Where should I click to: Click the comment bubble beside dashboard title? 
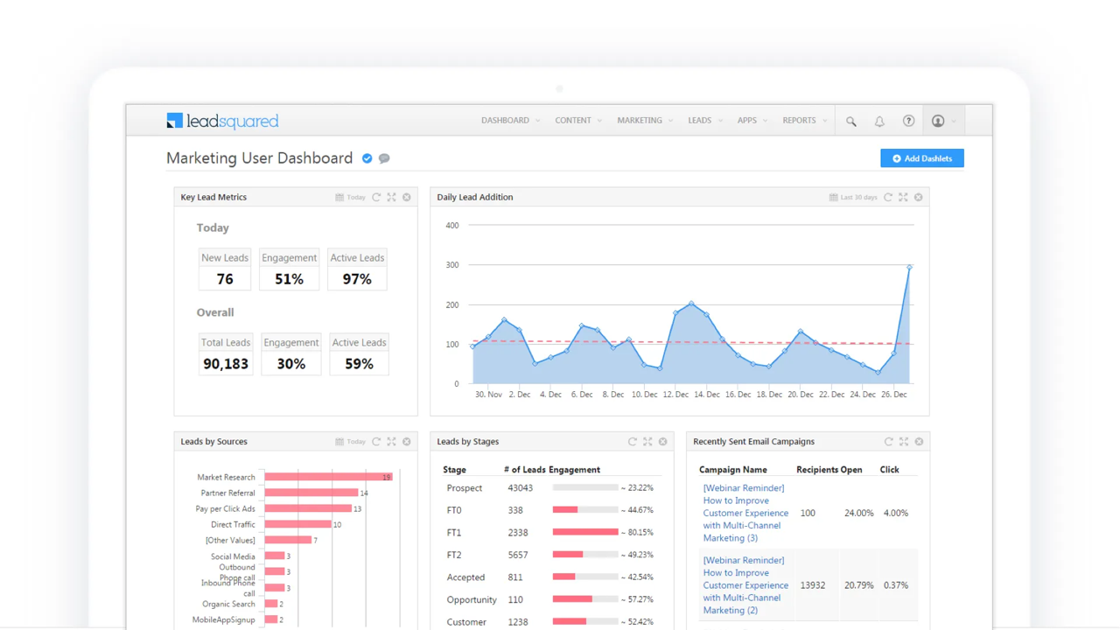pyautogui.click(x=384, y=158)
